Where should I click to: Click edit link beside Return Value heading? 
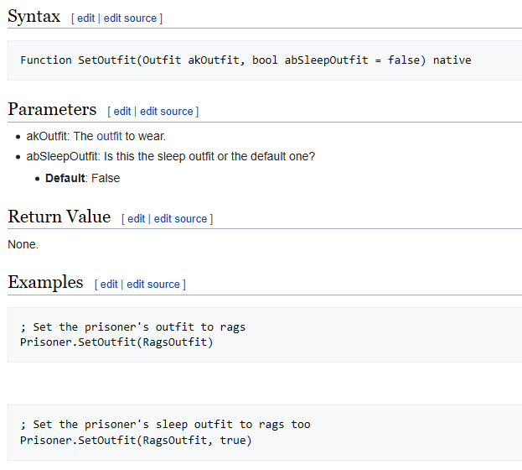(x=136, y=218)
